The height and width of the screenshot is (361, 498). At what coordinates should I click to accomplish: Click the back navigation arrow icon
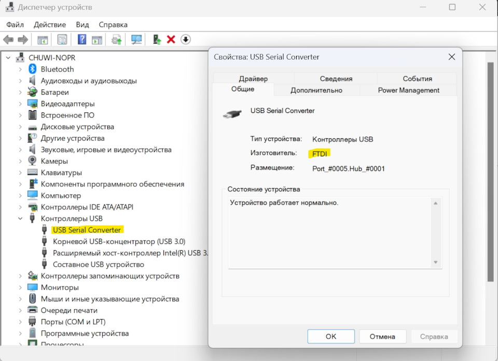click(x=8, y=39)
